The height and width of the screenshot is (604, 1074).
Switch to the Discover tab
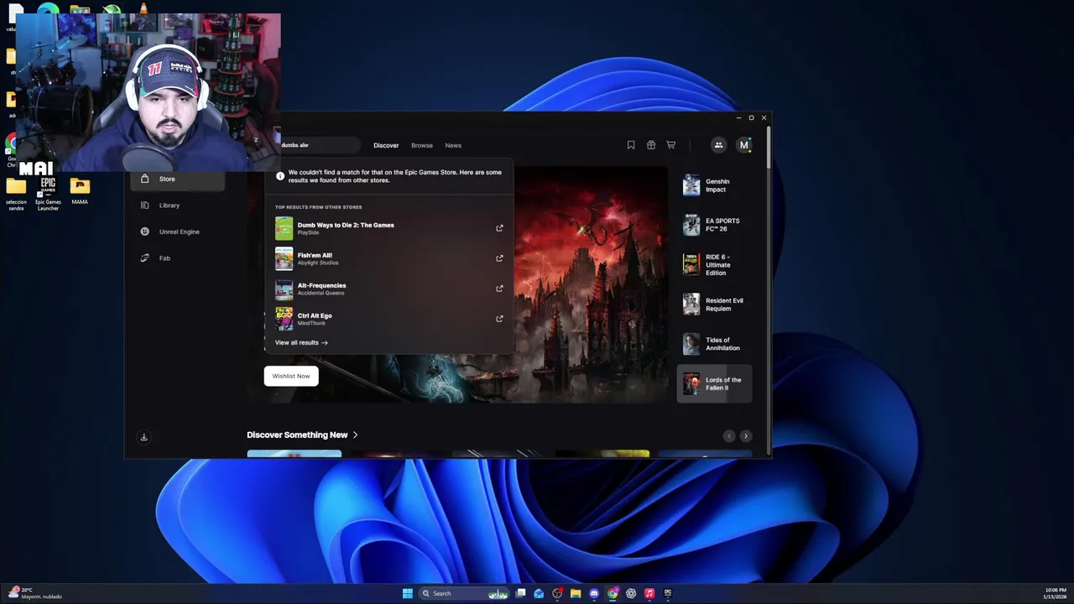click(386, 145)
